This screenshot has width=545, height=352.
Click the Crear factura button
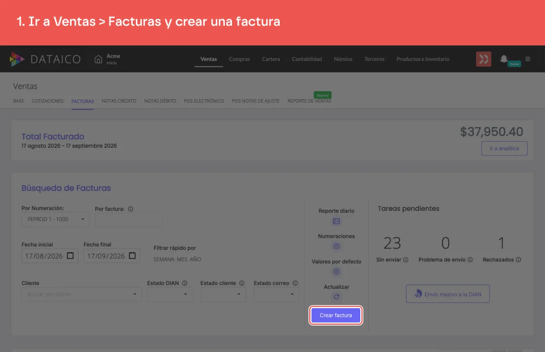[336, 315]
